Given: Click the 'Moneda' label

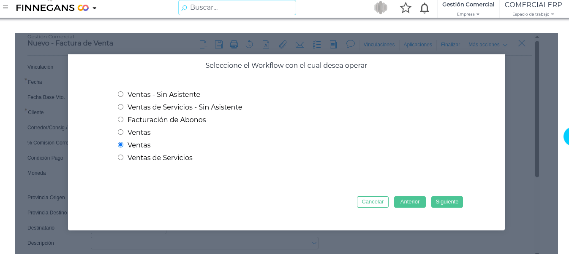Looking at the screenshot, I should point(36,173).
